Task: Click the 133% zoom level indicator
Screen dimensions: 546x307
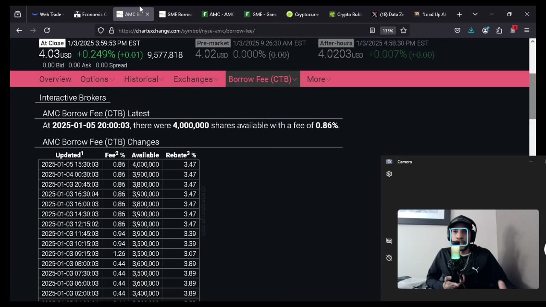Action: tap(387, 31)
